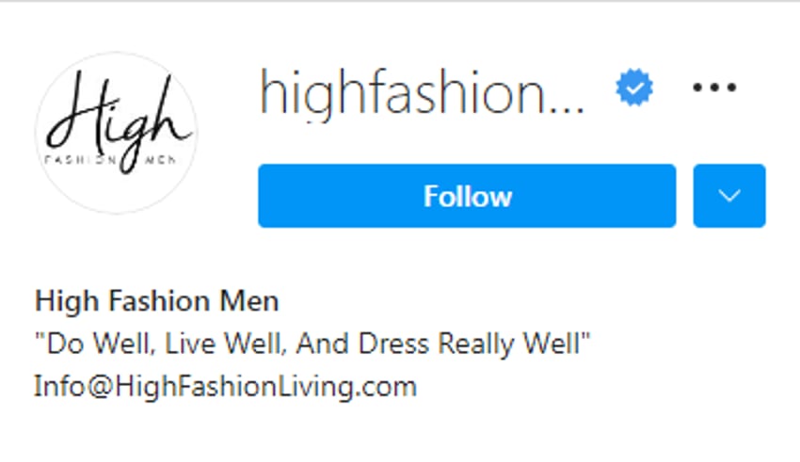Click the HighFashionLiving.com domain in the email
Screen dimensions: 800x462
pyautogui.click(x=265, y=387)
